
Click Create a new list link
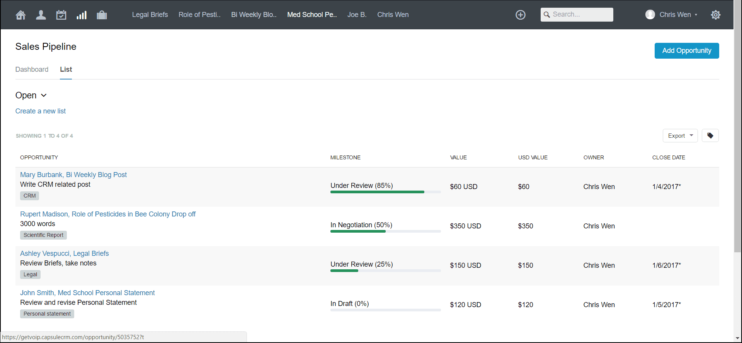(41, 111)
